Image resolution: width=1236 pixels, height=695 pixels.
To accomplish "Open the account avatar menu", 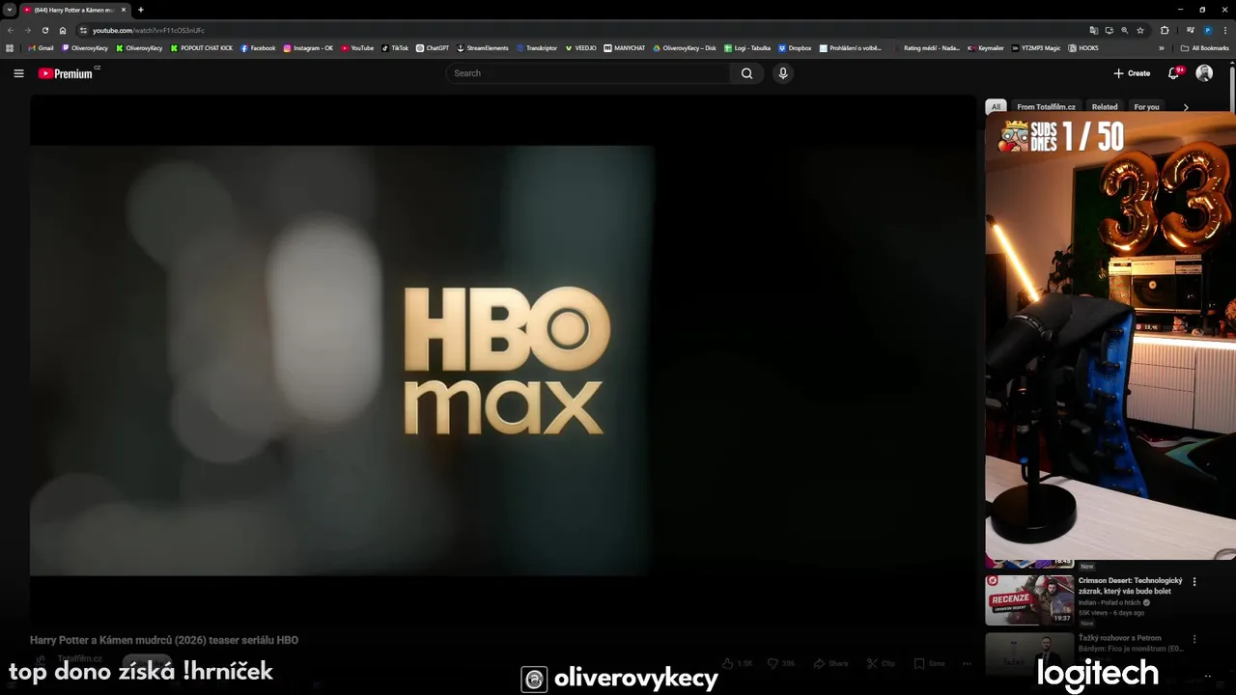I will [x=1204, y=73].
